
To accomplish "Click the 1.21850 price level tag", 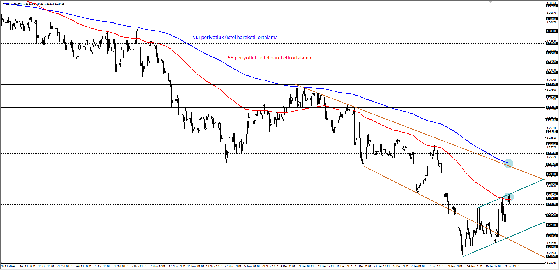I will [x=551, y=236].
